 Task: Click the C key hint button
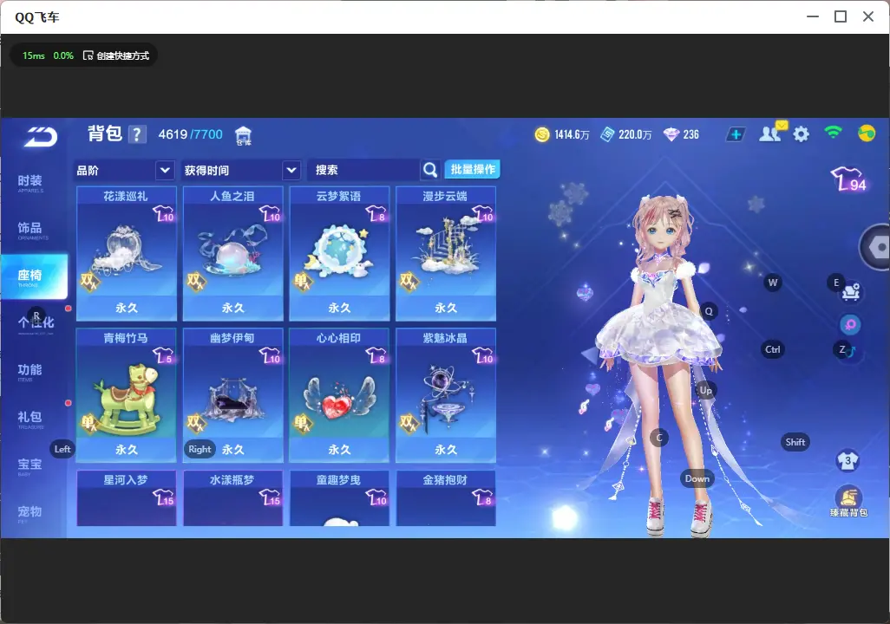point(659,438)
